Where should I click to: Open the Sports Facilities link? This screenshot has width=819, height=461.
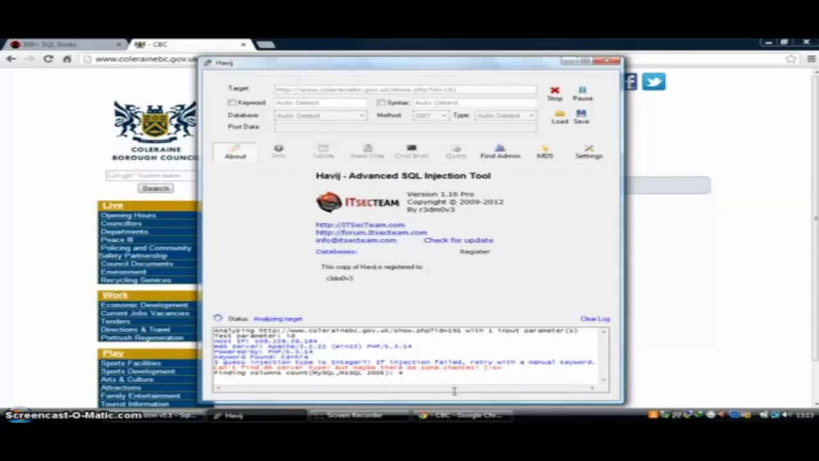131,363
